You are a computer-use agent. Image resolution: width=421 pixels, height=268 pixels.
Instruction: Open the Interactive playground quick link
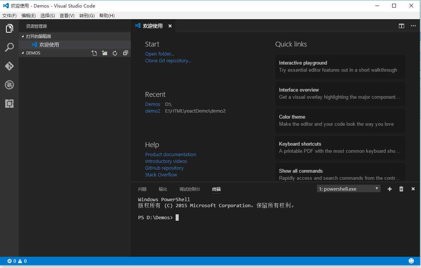pos(340,66)
